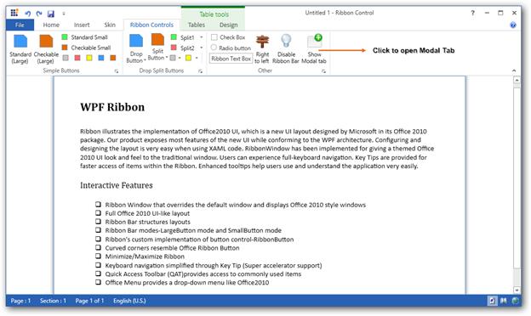Pick the yellow small square in Simple Buttons
This screenshot has height=316, width=531.
(89, 58)
